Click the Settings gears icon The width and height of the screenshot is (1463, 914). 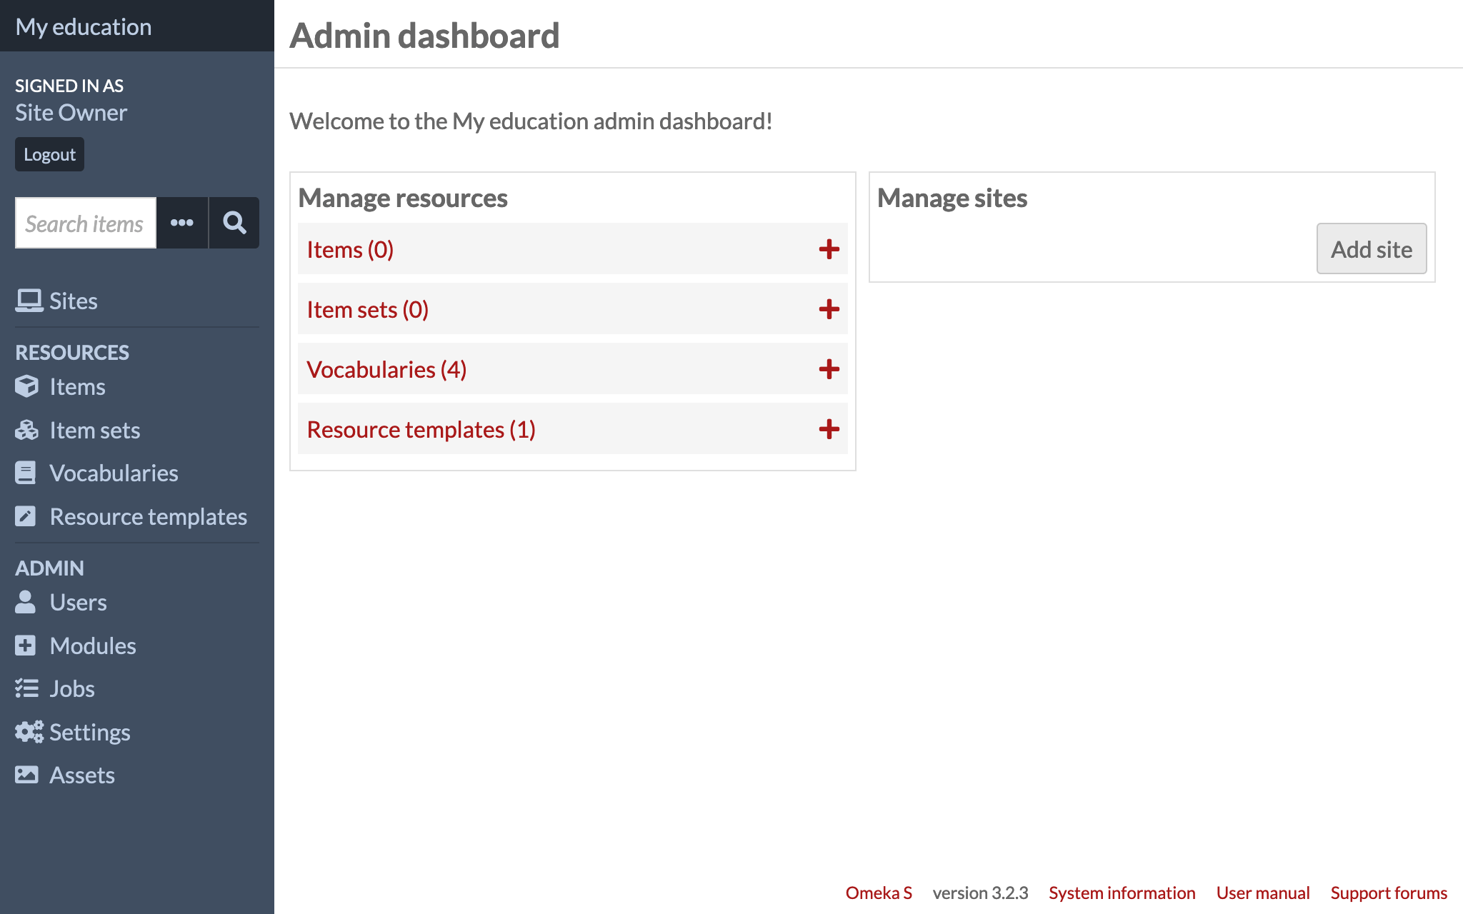pos(29,732)
